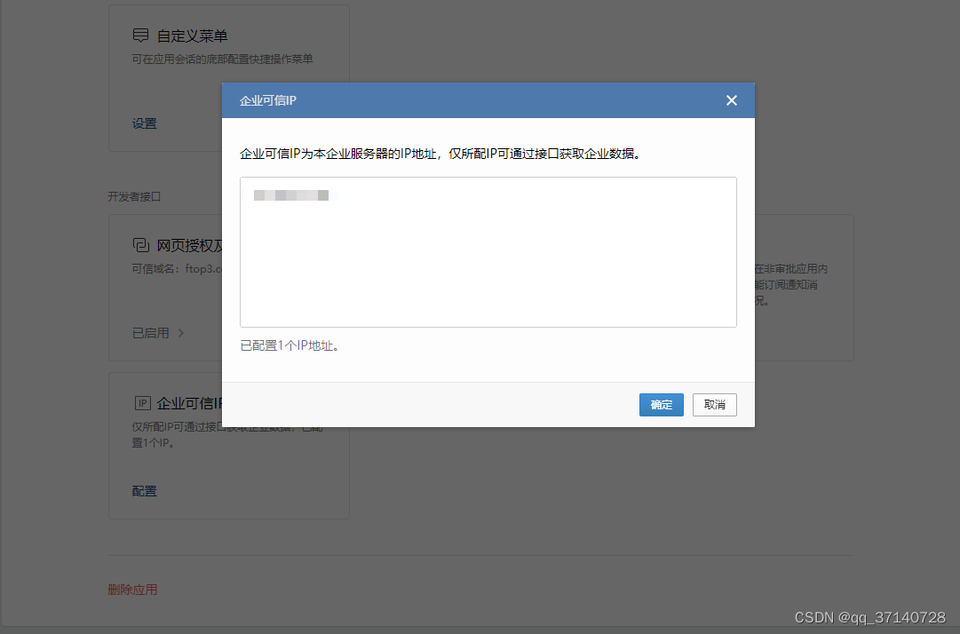960x634 pixels.
Task: Click 可在应用会话的底部配置快捷操作菜单 description
Action: [222, 59]
